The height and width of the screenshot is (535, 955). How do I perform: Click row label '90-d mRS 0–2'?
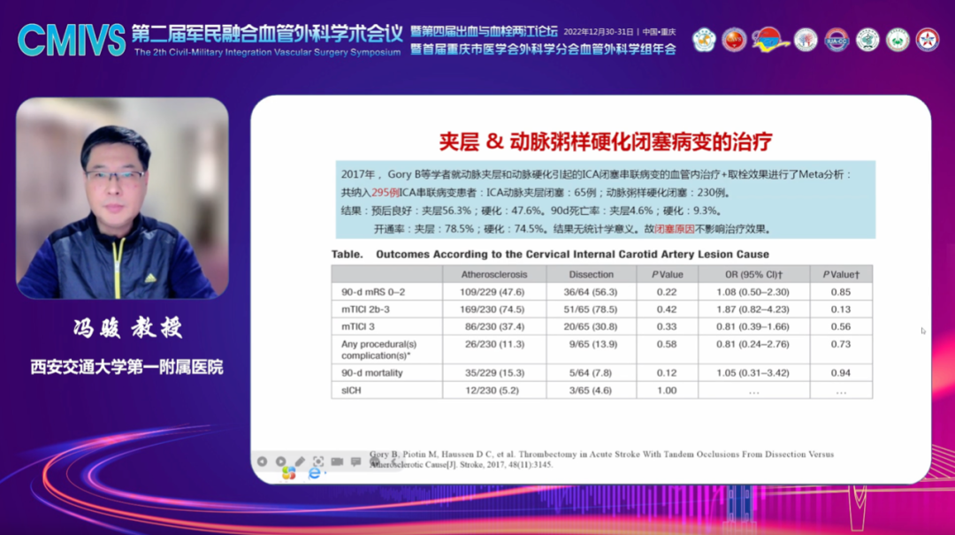tap(373, 292)
